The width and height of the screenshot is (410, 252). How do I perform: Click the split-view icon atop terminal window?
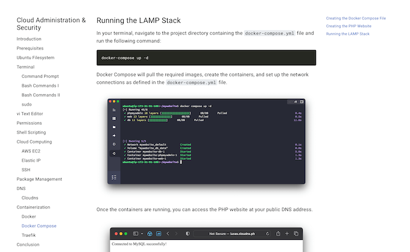click(301, 102)
